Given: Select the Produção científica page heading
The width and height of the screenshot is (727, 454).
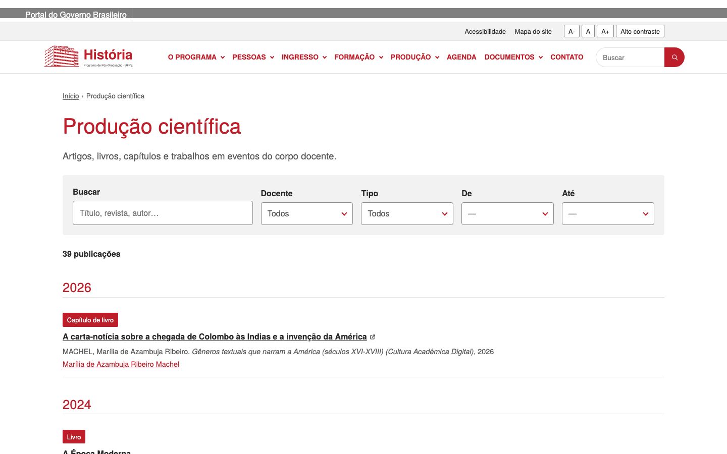Looking at the screenshot, I should (151, 126).
